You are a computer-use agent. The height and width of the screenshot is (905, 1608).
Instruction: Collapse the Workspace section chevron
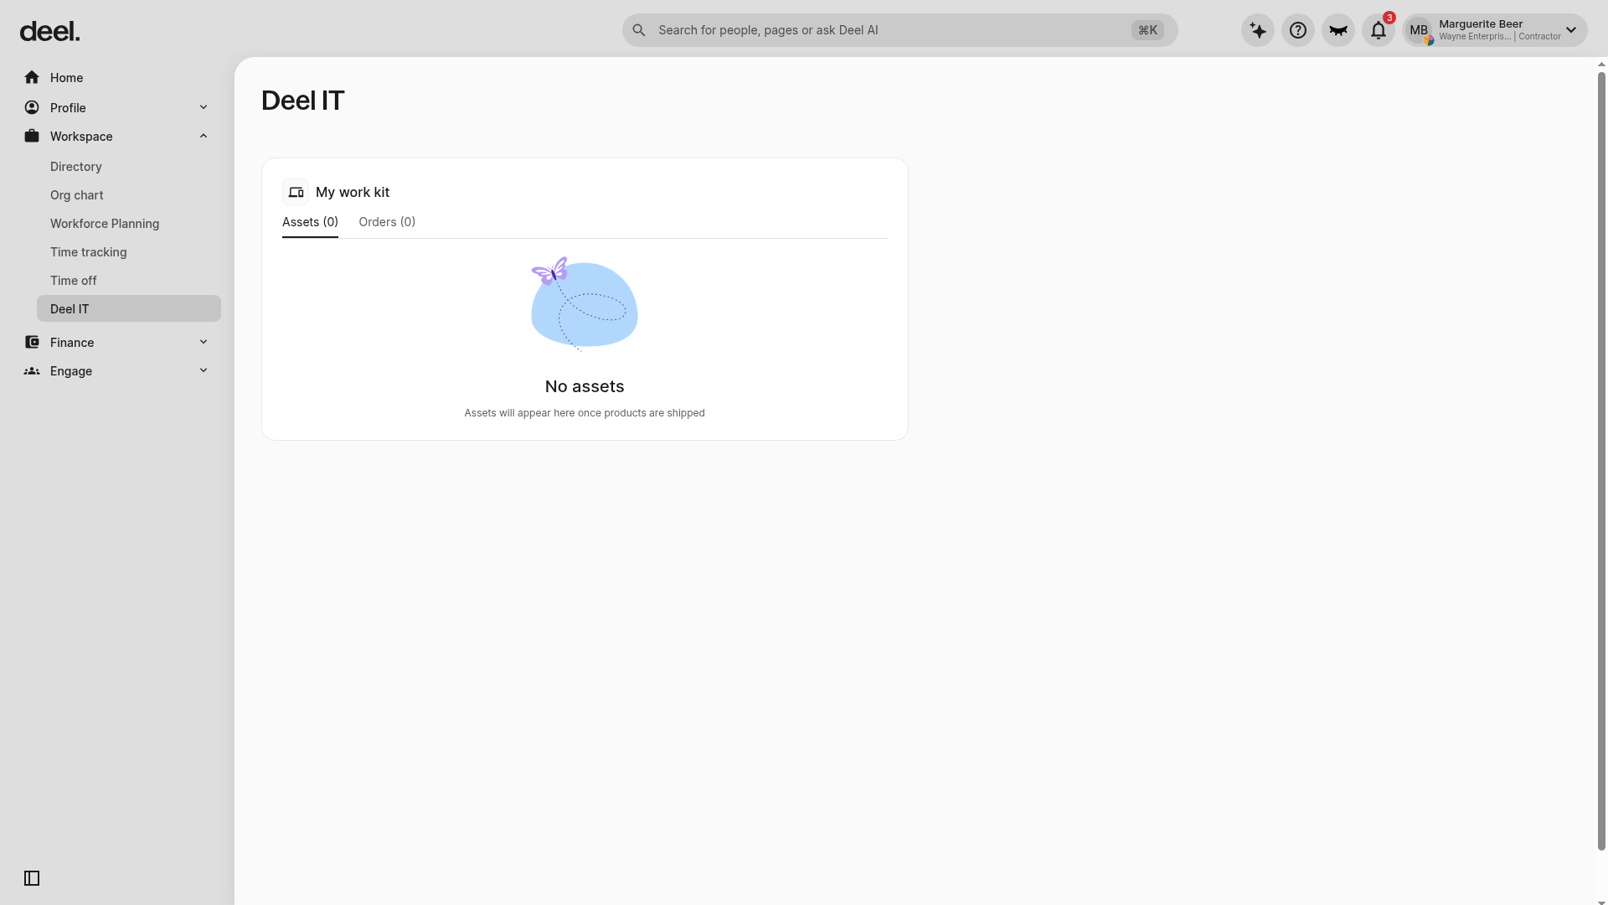pyautogui.click(x=204, y=136)
